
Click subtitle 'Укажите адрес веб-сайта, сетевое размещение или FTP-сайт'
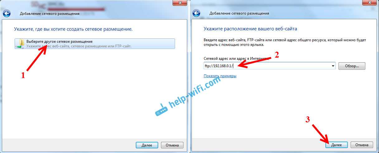[x=79, y=46]
